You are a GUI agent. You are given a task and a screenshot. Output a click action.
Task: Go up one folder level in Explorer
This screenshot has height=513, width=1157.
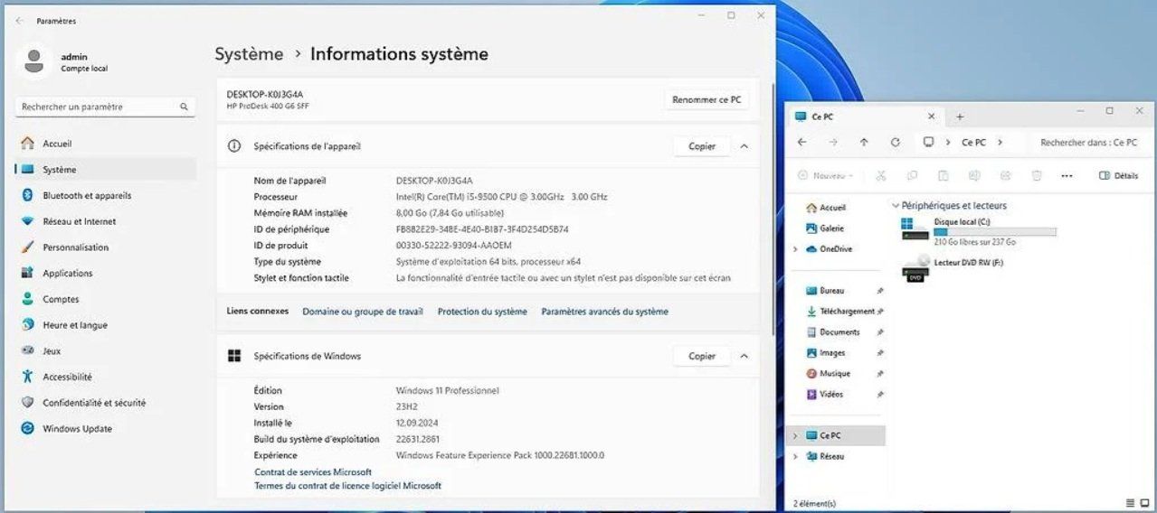[864, 142]
